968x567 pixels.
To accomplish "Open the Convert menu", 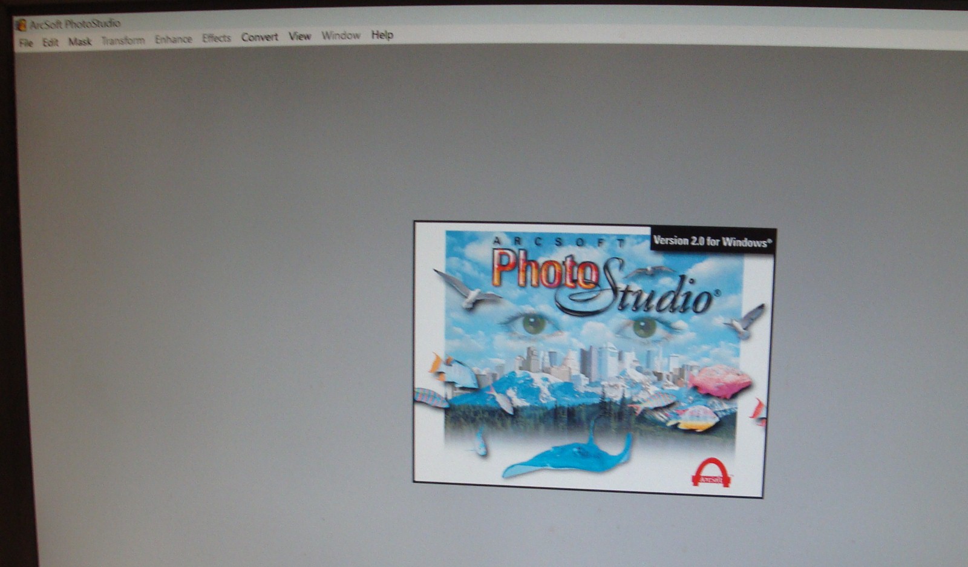I will 260,37.
